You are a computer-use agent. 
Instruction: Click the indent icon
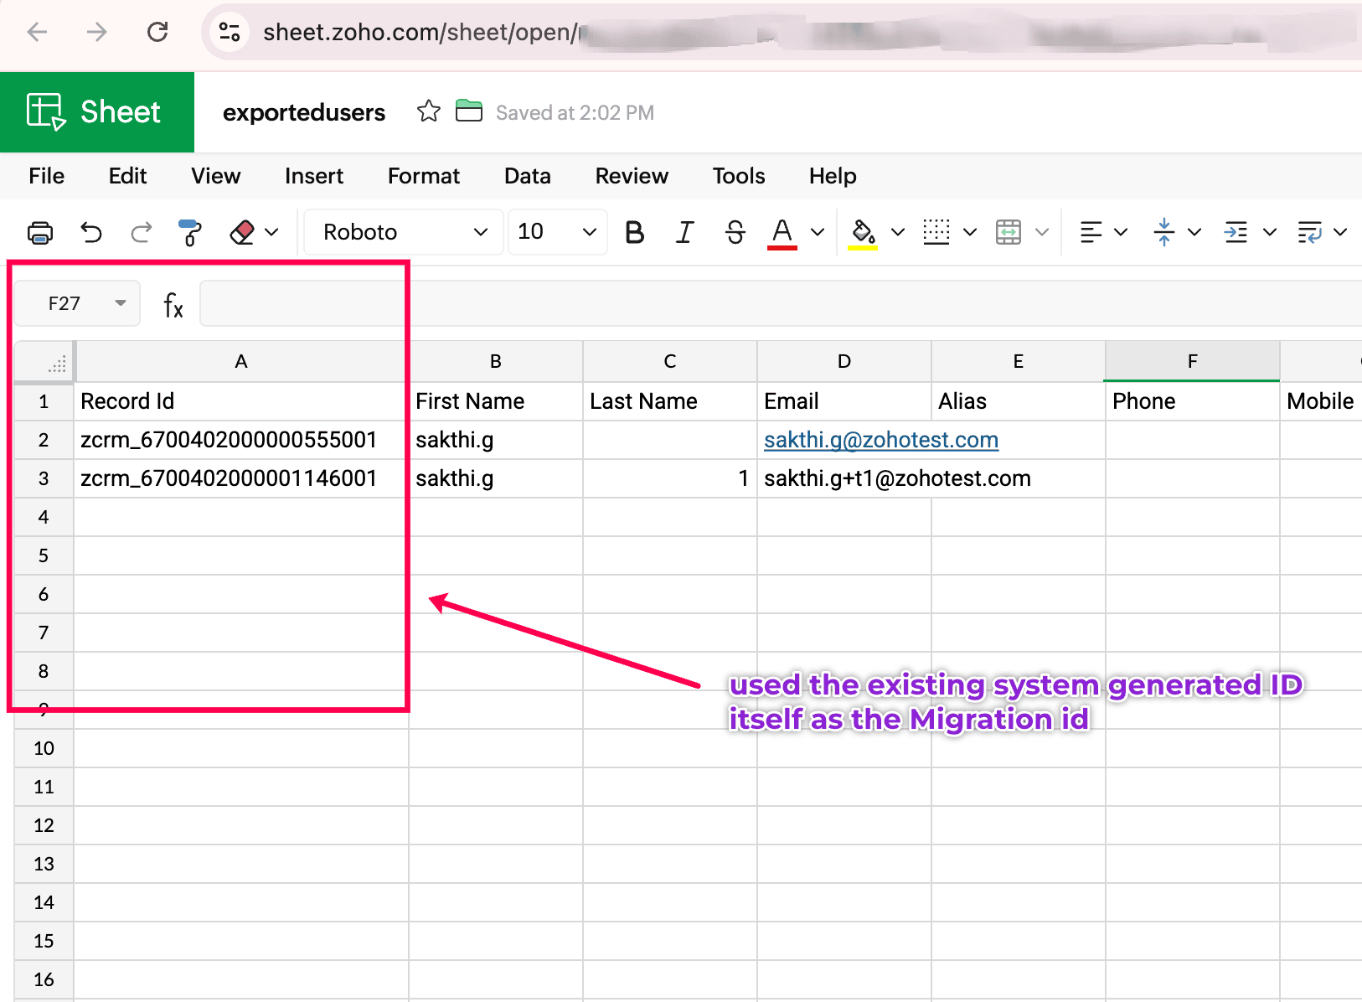pos(1236,232)
